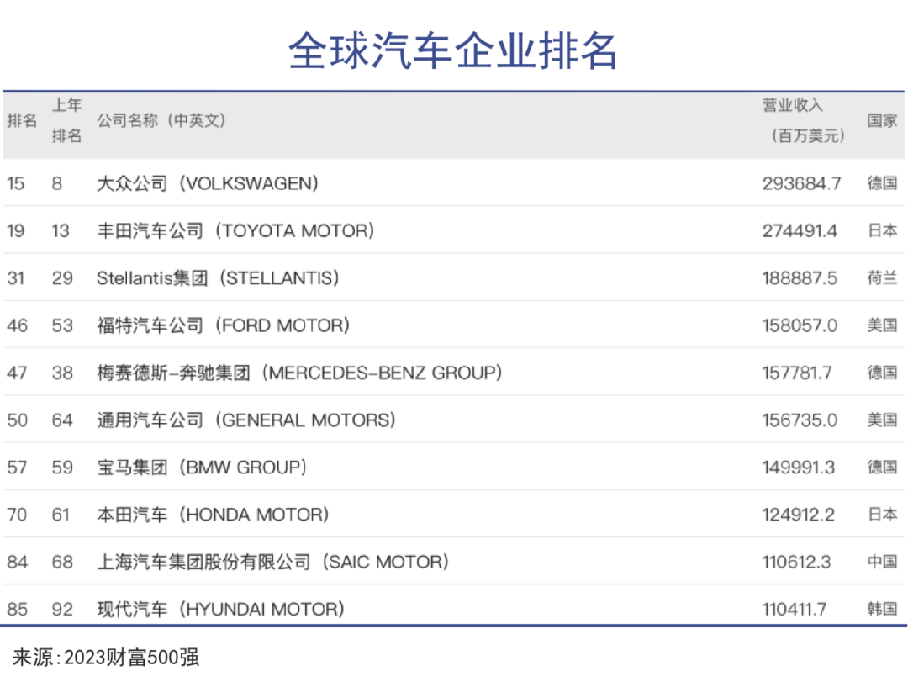Viewport: 908px width, 687px height.
Task: Click the 韩国 country cell
Action: point(882,610)
